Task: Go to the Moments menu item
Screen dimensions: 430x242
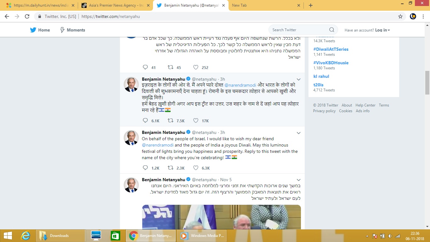Action: coord(72,30)
